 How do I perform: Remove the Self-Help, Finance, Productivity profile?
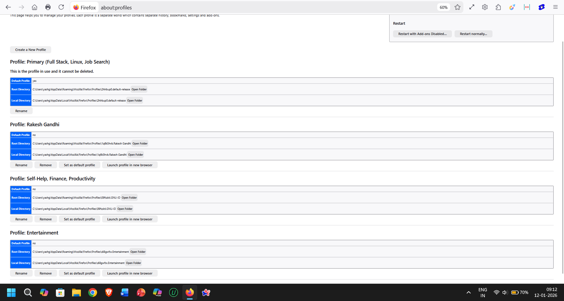(x=46, y=219)
